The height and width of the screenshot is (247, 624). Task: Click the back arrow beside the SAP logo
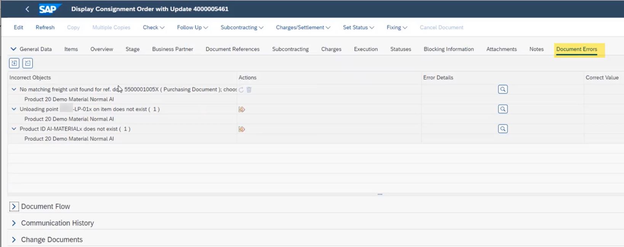tap(27, 9)
